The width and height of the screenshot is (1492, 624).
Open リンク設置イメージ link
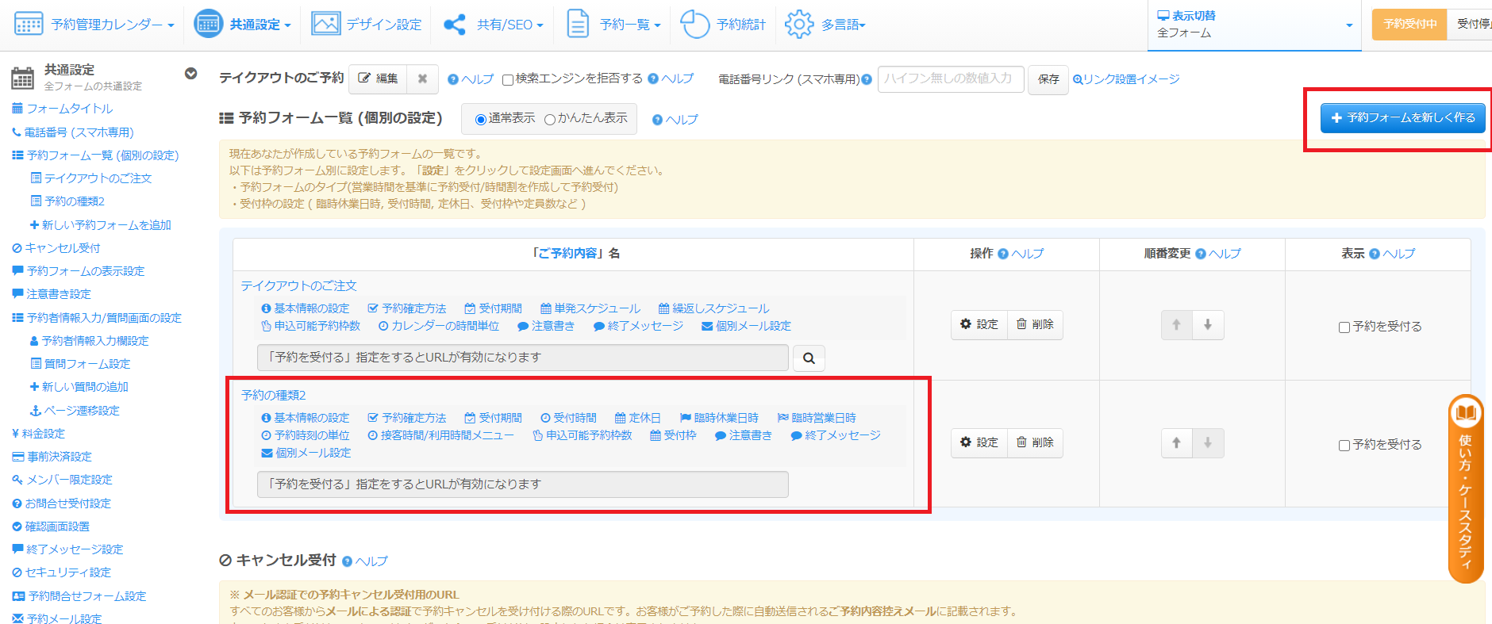click(1126, 79)
